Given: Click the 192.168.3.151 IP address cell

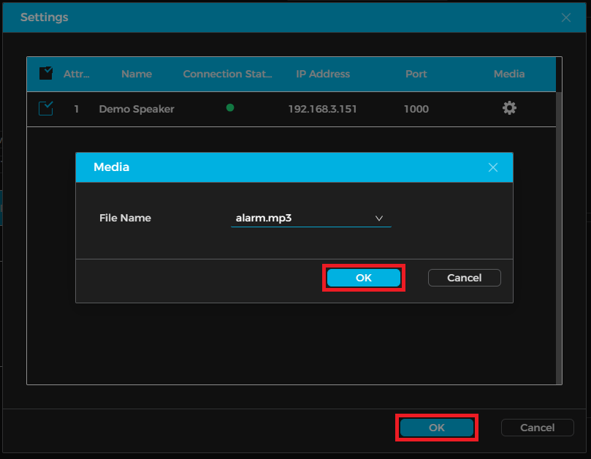Looking at the screenshot, I should click(323, 109).
